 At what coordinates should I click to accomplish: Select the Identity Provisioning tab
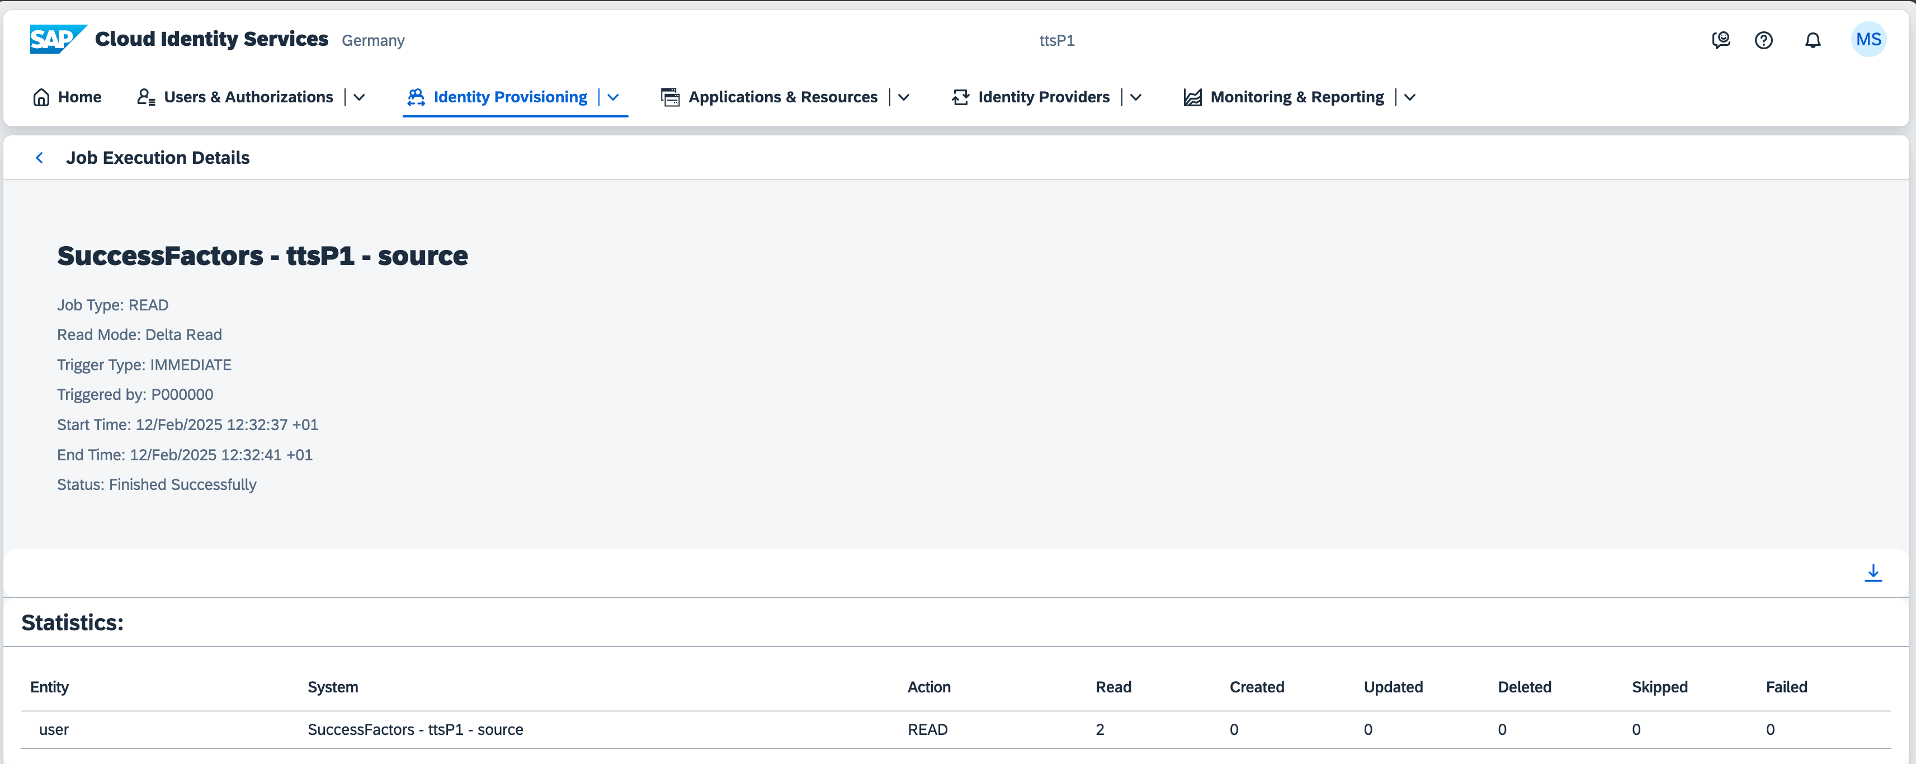coord(509,97)
